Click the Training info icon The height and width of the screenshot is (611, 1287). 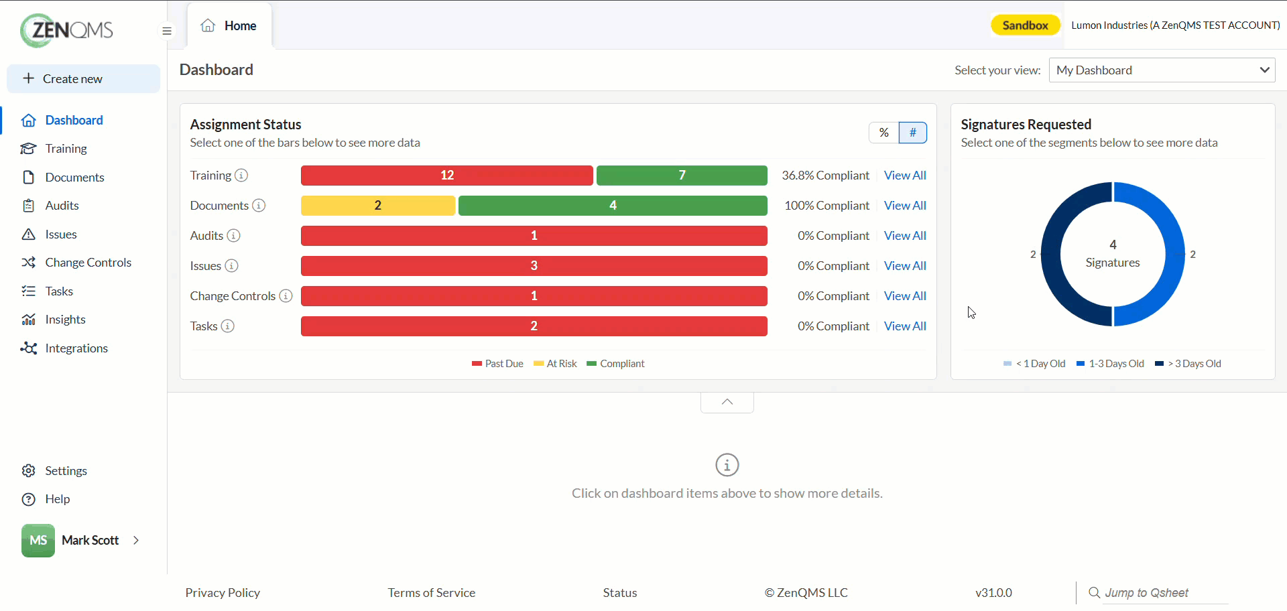click(241, 176)
